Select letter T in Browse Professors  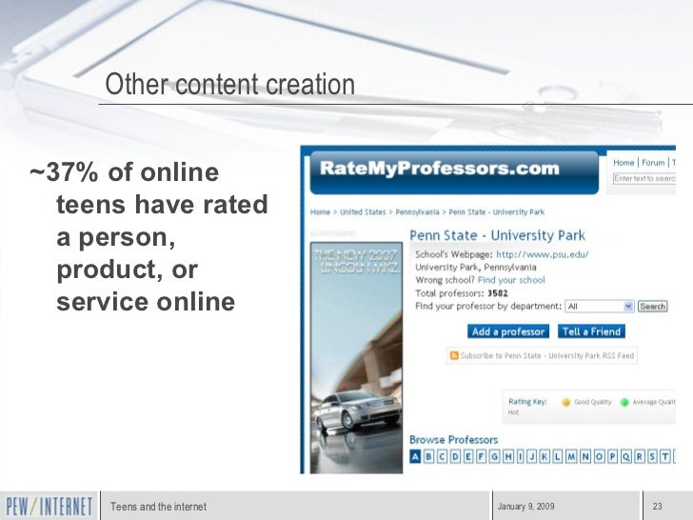(664, 456)
